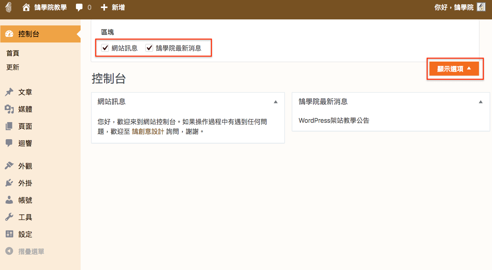Image resolution: width=492 pixels, height=270 pixels.
Task: Click the 新增 text in admin bar
Action: click(118, 7)
